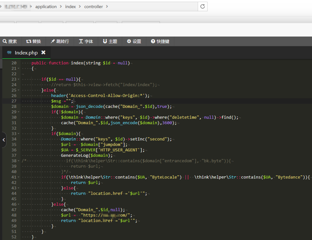
Task: Go to the application folder in breadcrumb
Action: click(46, 6)
